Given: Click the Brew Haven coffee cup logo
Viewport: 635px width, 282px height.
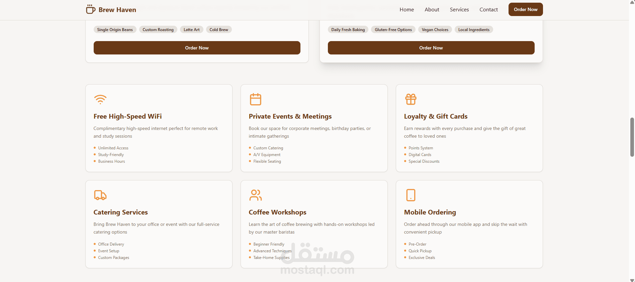Looking at the screenshot, I should 90,9.
